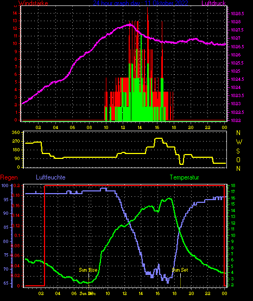The width and height of the screenshot is (253, 301).
Task: Click the 1024.5 pressure axis value
Action: 237,79
